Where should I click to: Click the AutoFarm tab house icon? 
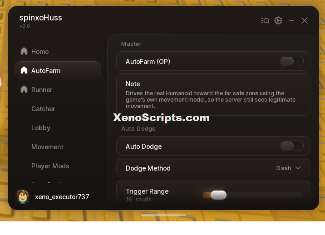(x=24, y=70)
